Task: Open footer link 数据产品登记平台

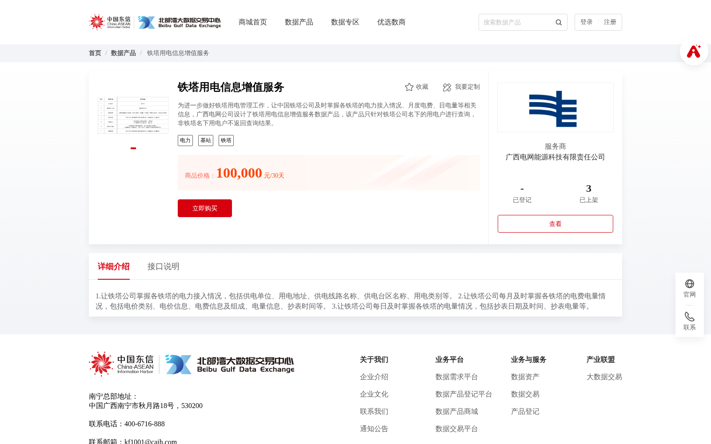Action: pos(464,394)
